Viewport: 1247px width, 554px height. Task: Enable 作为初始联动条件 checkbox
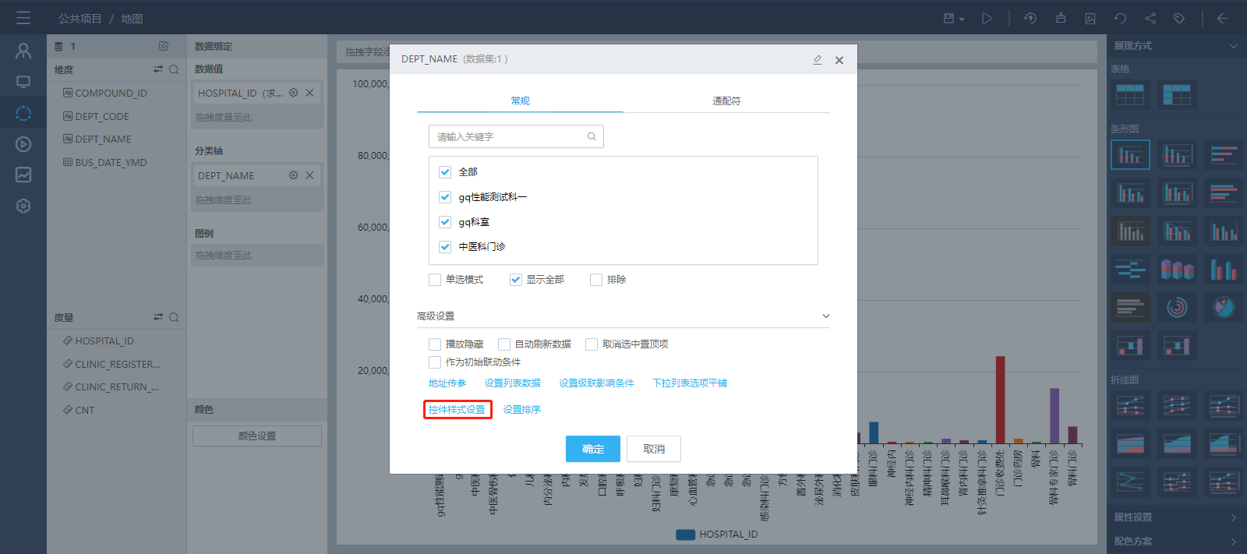[435, 362]
